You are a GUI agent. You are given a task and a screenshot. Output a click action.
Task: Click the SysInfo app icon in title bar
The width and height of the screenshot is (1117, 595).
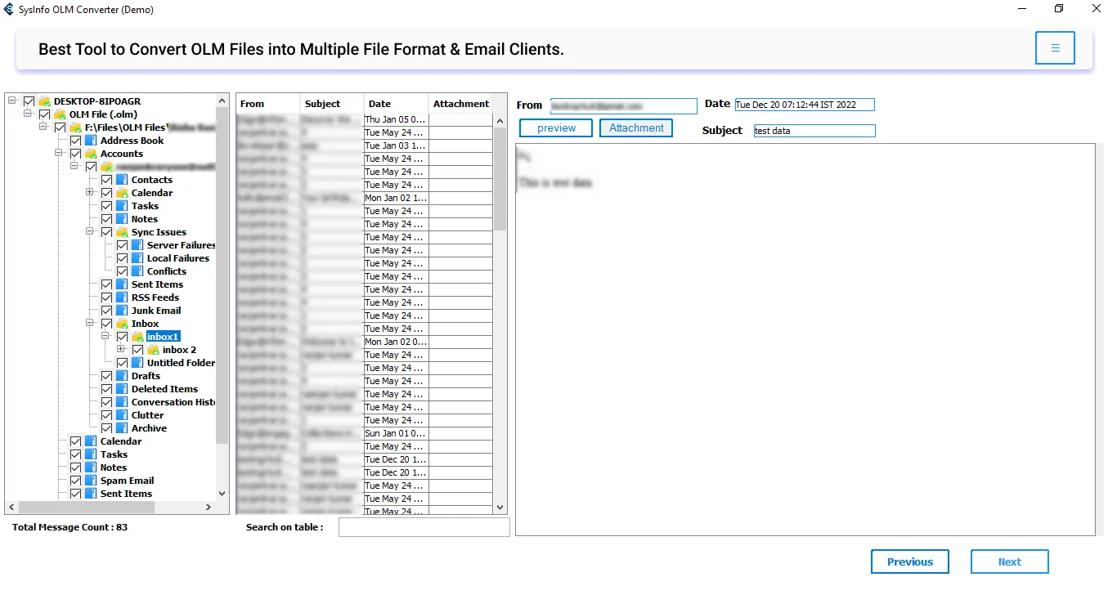coord(9,9)
